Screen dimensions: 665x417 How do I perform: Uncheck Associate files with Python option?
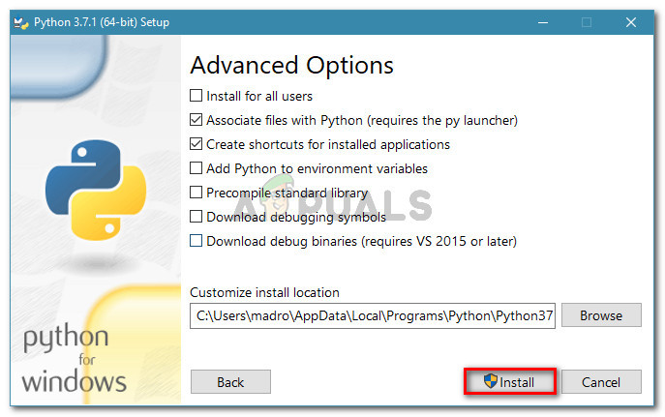pos(196,120)
